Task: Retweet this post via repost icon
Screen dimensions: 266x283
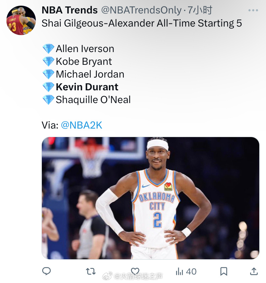Action: tap(90, 271)
